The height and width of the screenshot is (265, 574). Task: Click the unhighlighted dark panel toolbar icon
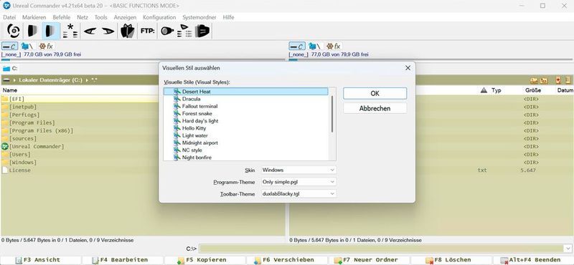tap(32, 31)
